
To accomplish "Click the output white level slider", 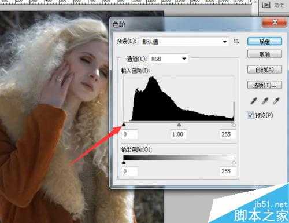I will (234, 163).
